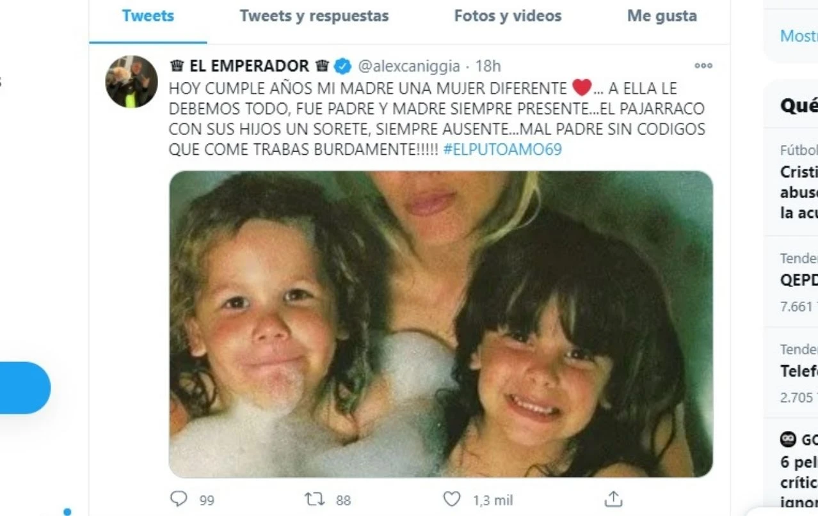Open the reply icon with 99 comments
Screen dimensions: 818x516
coord(179,499)
